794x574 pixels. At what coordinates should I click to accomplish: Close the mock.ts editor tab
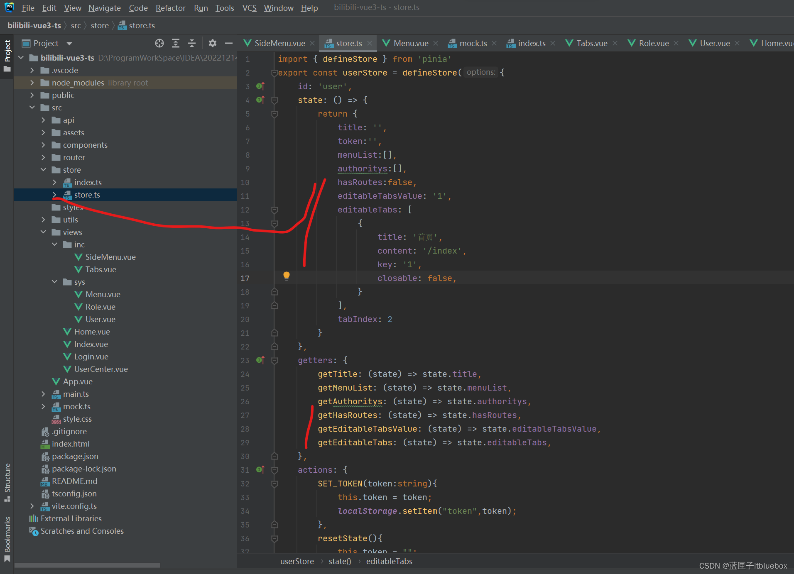tap(494, 43)
